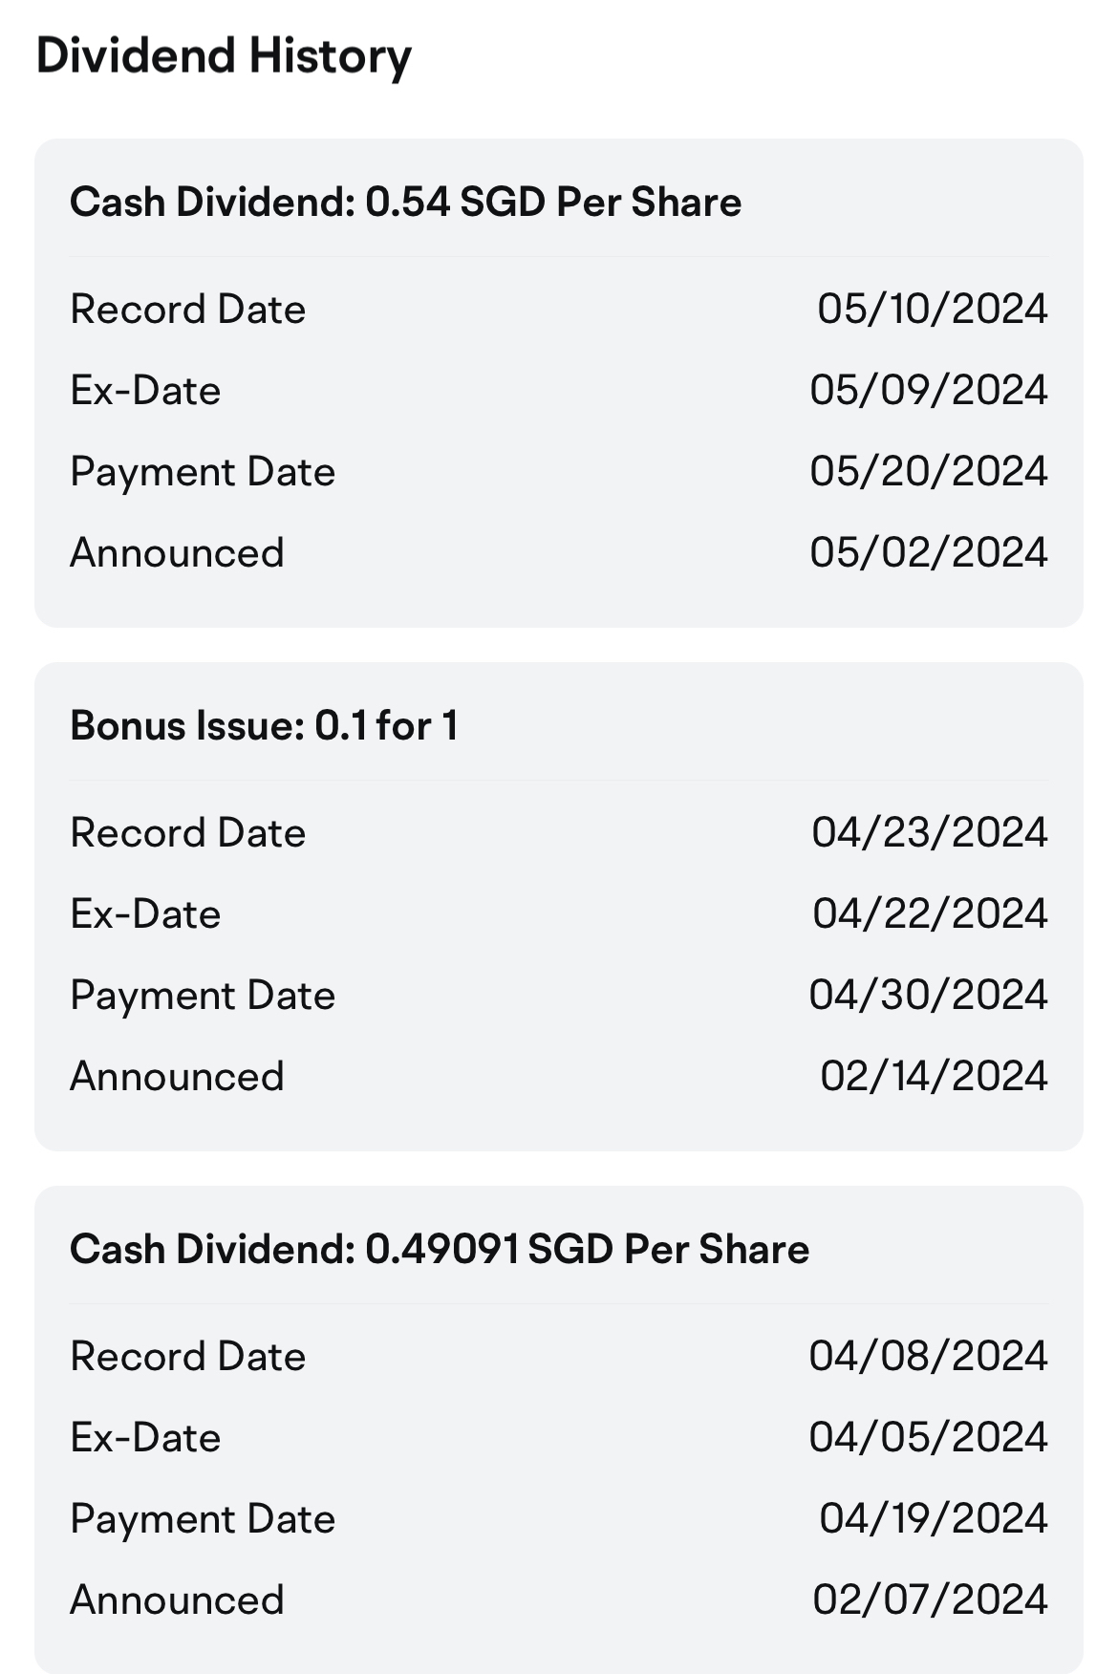1118x1674 pixels.
Task: Select the 02/14/2024 announced date
Action: (x=933, y=1077)
